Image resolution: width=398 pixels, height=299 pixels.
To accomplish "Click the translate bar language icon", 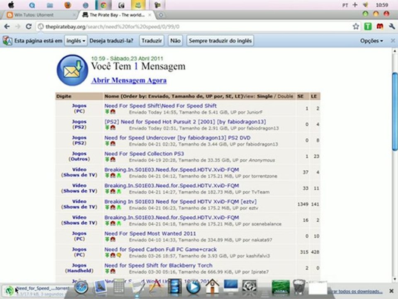I will coord(7,41).
